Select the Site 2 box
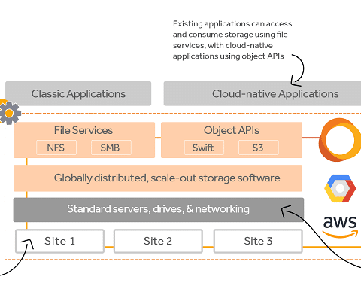The image size is (361, 292). pos(158,241)
